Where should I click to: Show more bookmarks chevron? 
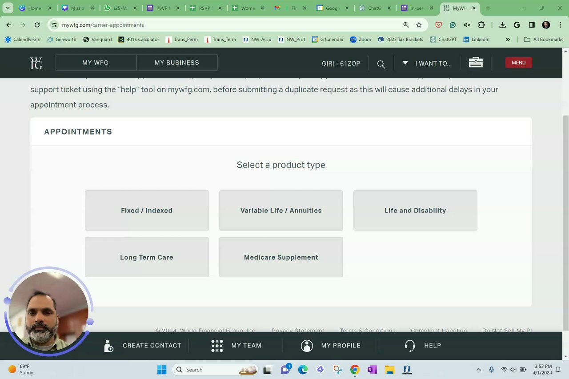[508, 39]
